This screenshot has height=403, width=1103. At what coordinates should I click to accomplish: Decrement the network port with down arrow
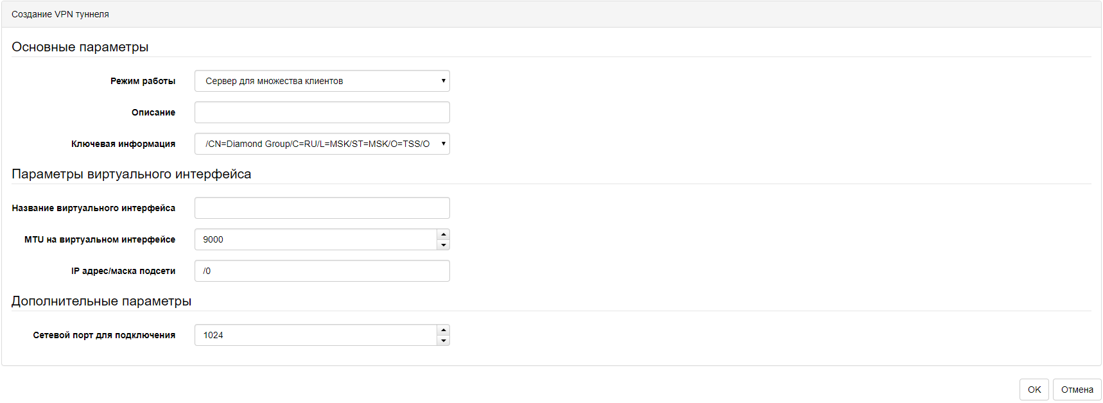[x=443, y=341]
